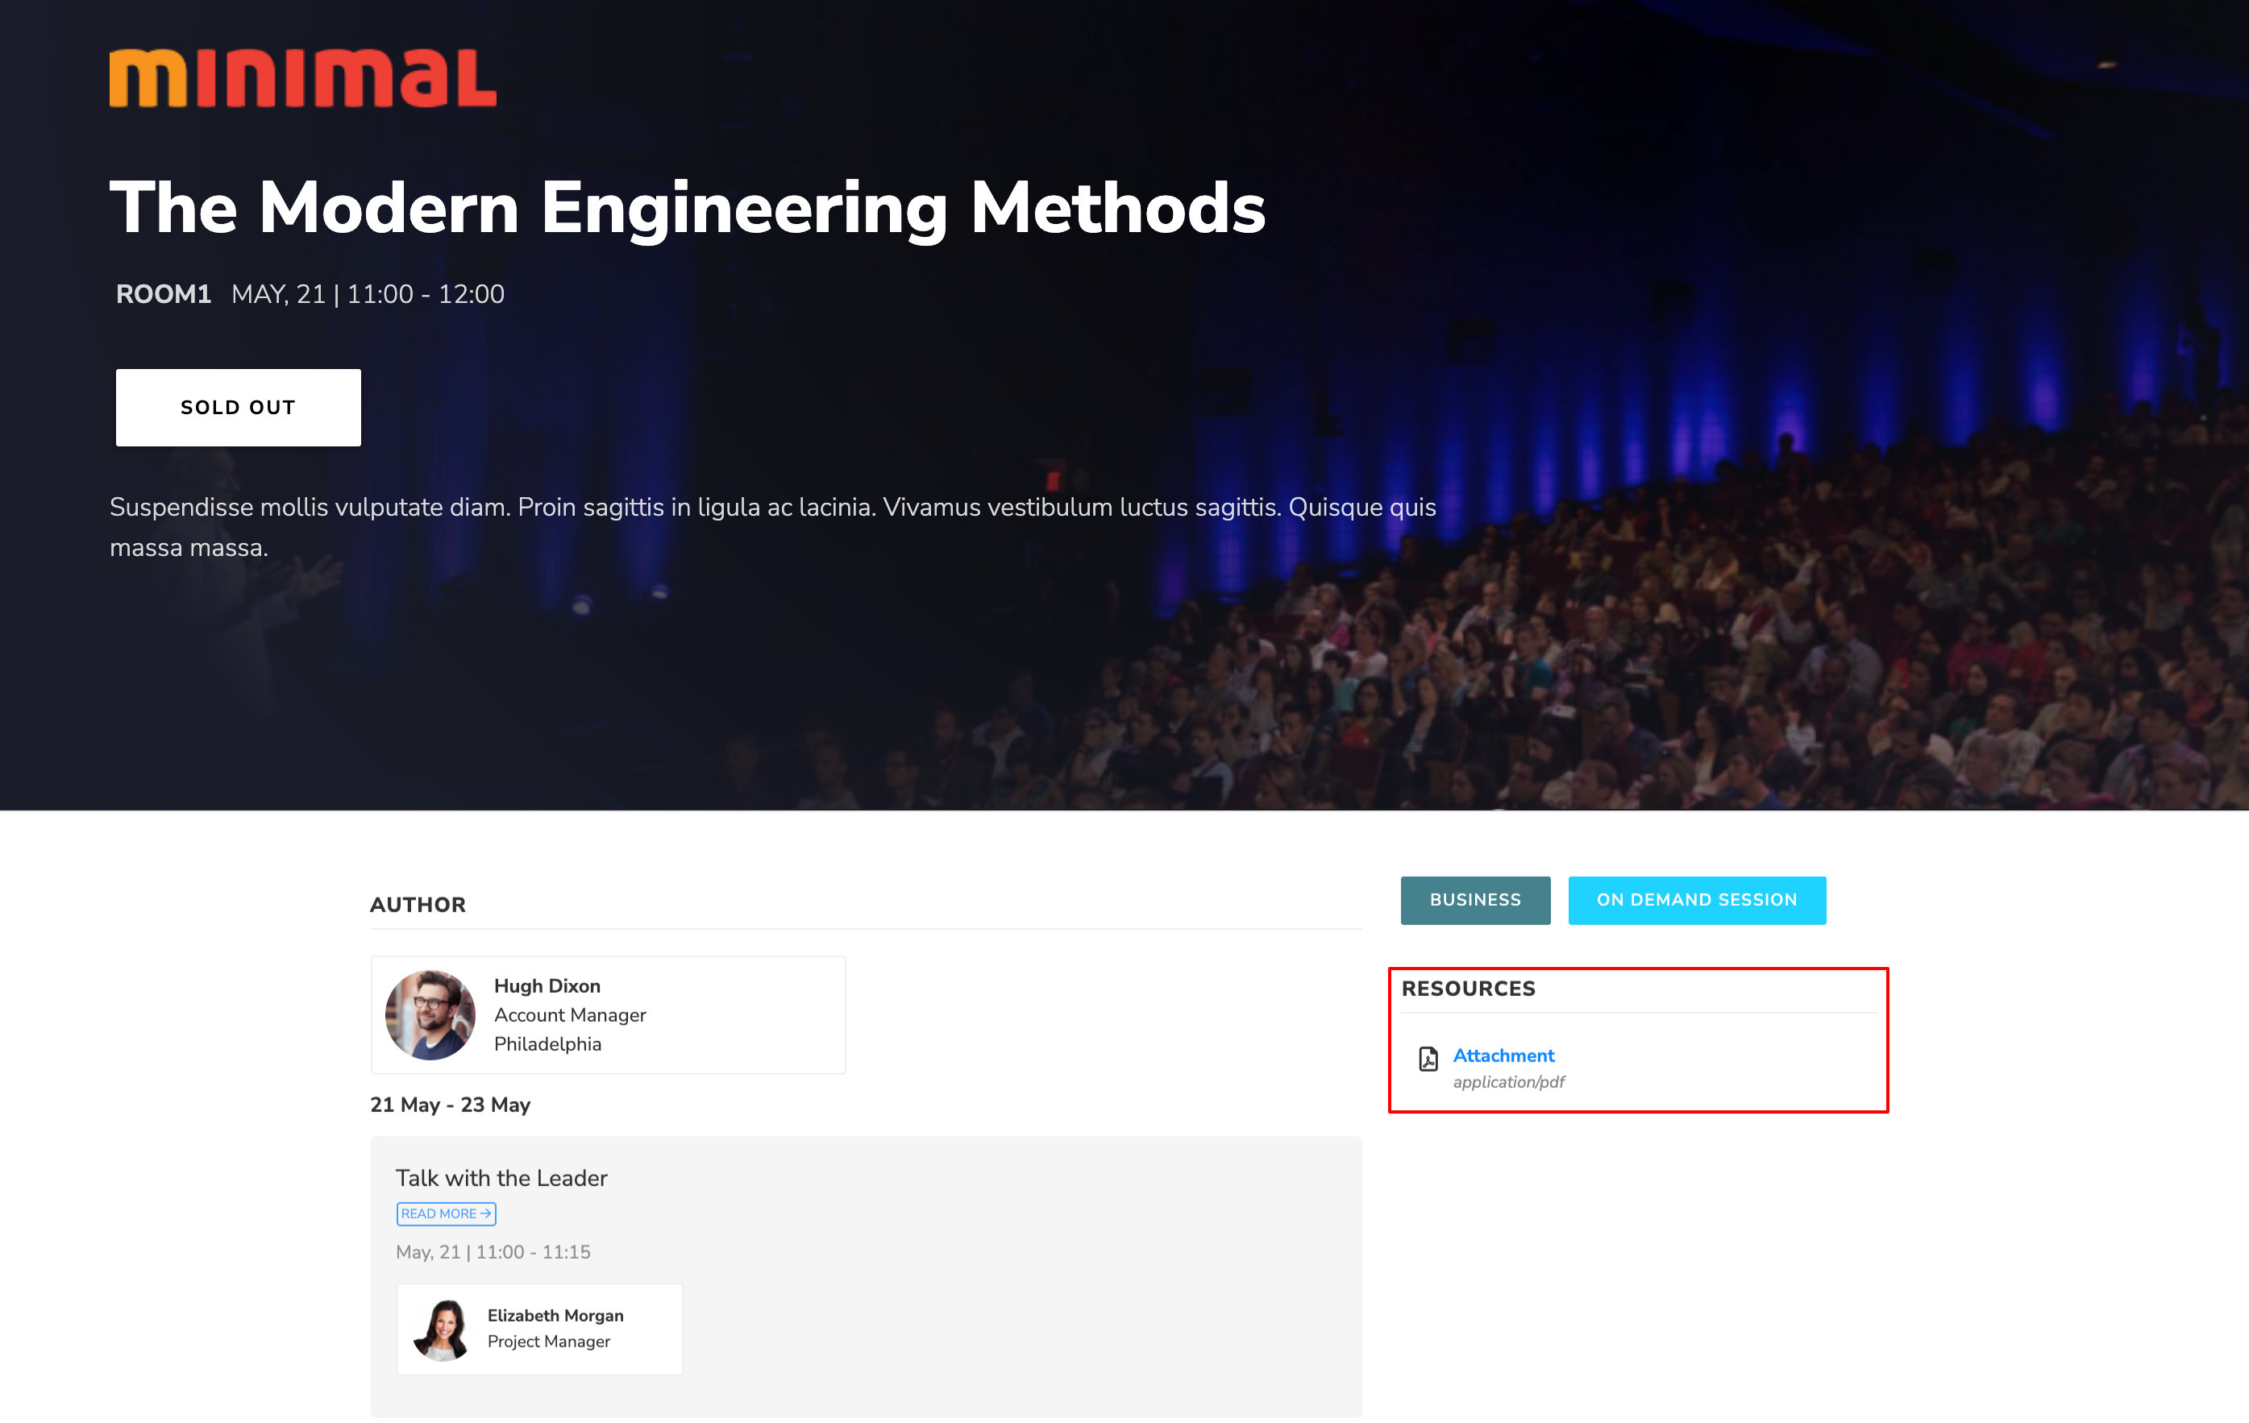Image resolution: width=2249 pixels, height=1423 pixels.
Task: Click Elizabeth Morgan's name
Action: (555, 1315)
